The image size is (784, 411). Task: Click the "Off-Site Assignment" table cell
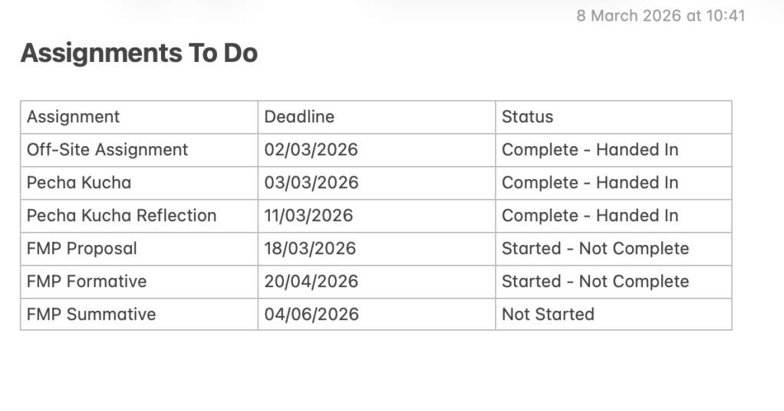107,150
